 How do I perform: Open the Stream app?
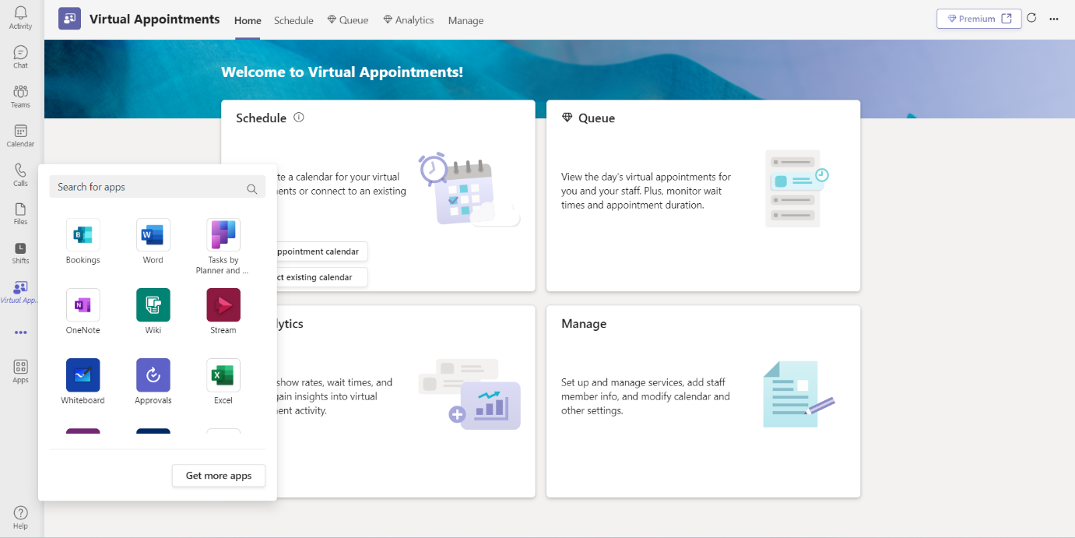coord(223,311)
